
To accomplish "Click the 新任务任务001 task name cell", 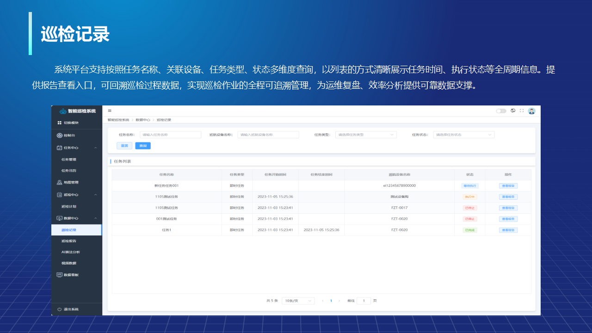I will point(166,185).
